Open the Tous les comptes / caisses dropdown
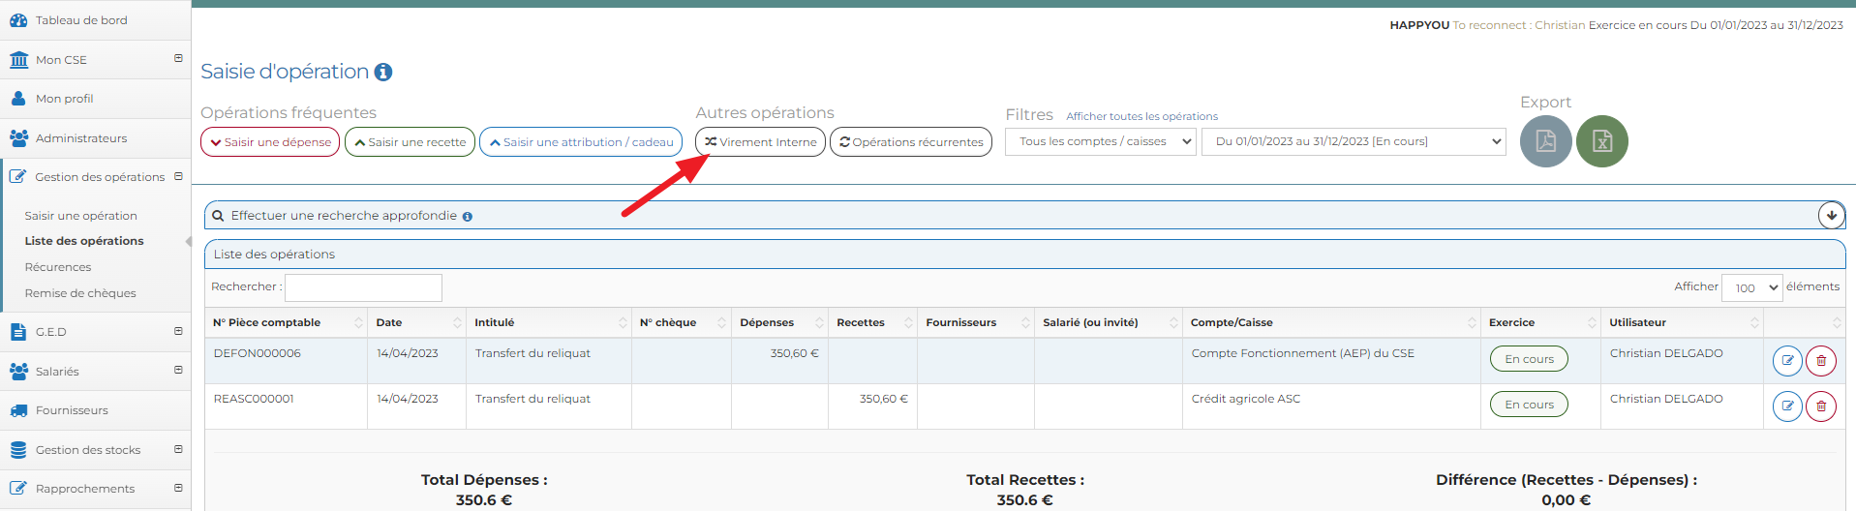The width and height of the screenshot is (1856, 511). tap(1101, 142)
